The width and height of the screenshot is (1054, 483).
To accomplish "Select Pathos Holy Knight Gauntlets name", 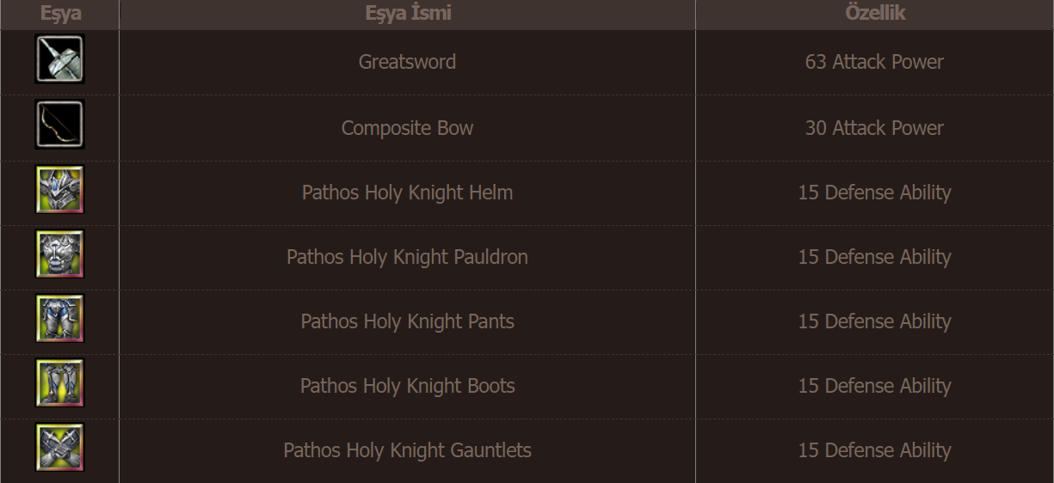I will 407,450.
